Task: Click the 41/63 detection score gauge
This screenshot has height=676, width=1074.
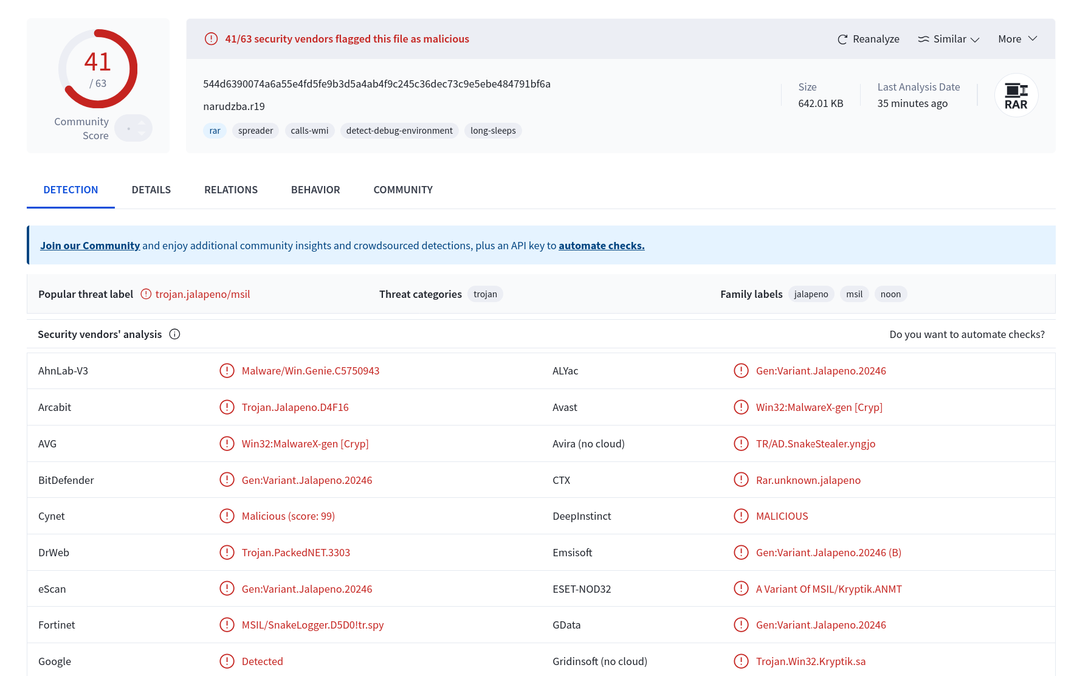Action: [98, 69]
